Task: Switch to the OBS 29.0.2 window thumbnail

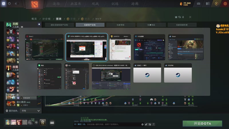Action: [x=111, y=76]
